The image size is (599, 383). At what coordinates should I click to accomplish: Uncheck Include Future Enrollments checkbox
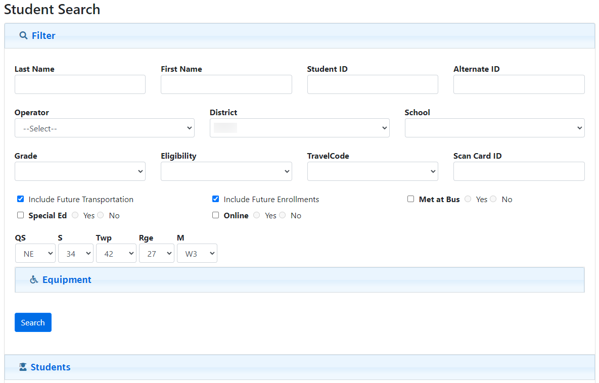tap(216, 199)
